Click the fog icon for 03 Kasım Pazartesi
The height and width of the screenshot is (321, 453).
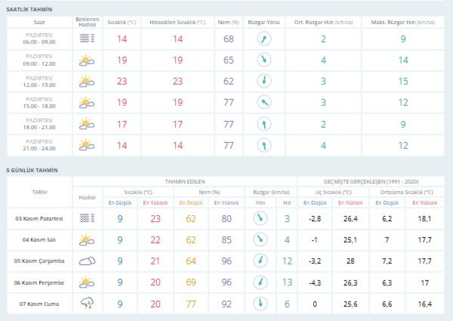(88, 219)
